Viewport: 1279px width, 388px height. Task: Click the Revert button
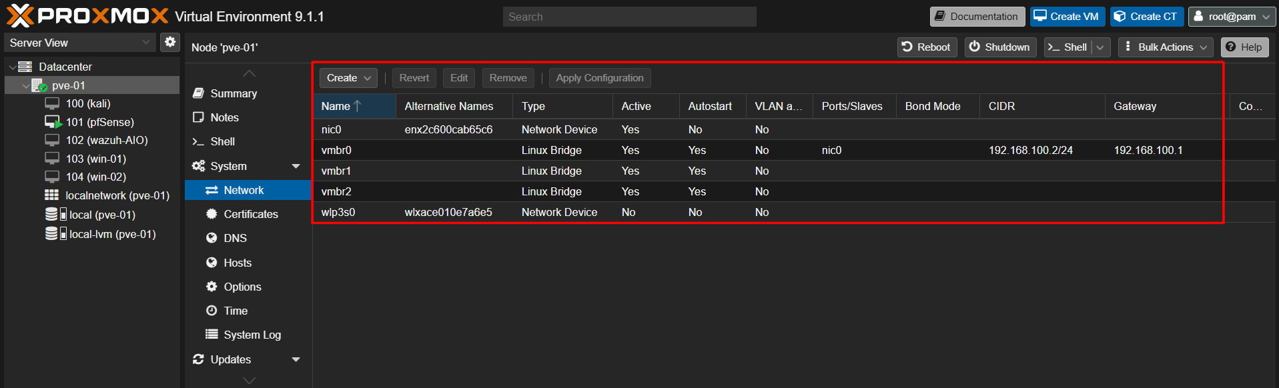coord(414,78)
